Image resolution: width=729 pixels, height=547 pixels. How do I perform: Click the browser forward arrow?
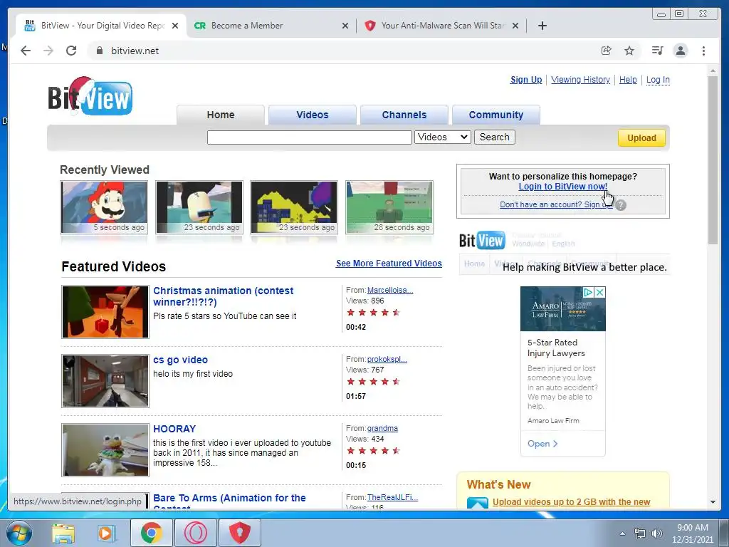coord(48,51)
